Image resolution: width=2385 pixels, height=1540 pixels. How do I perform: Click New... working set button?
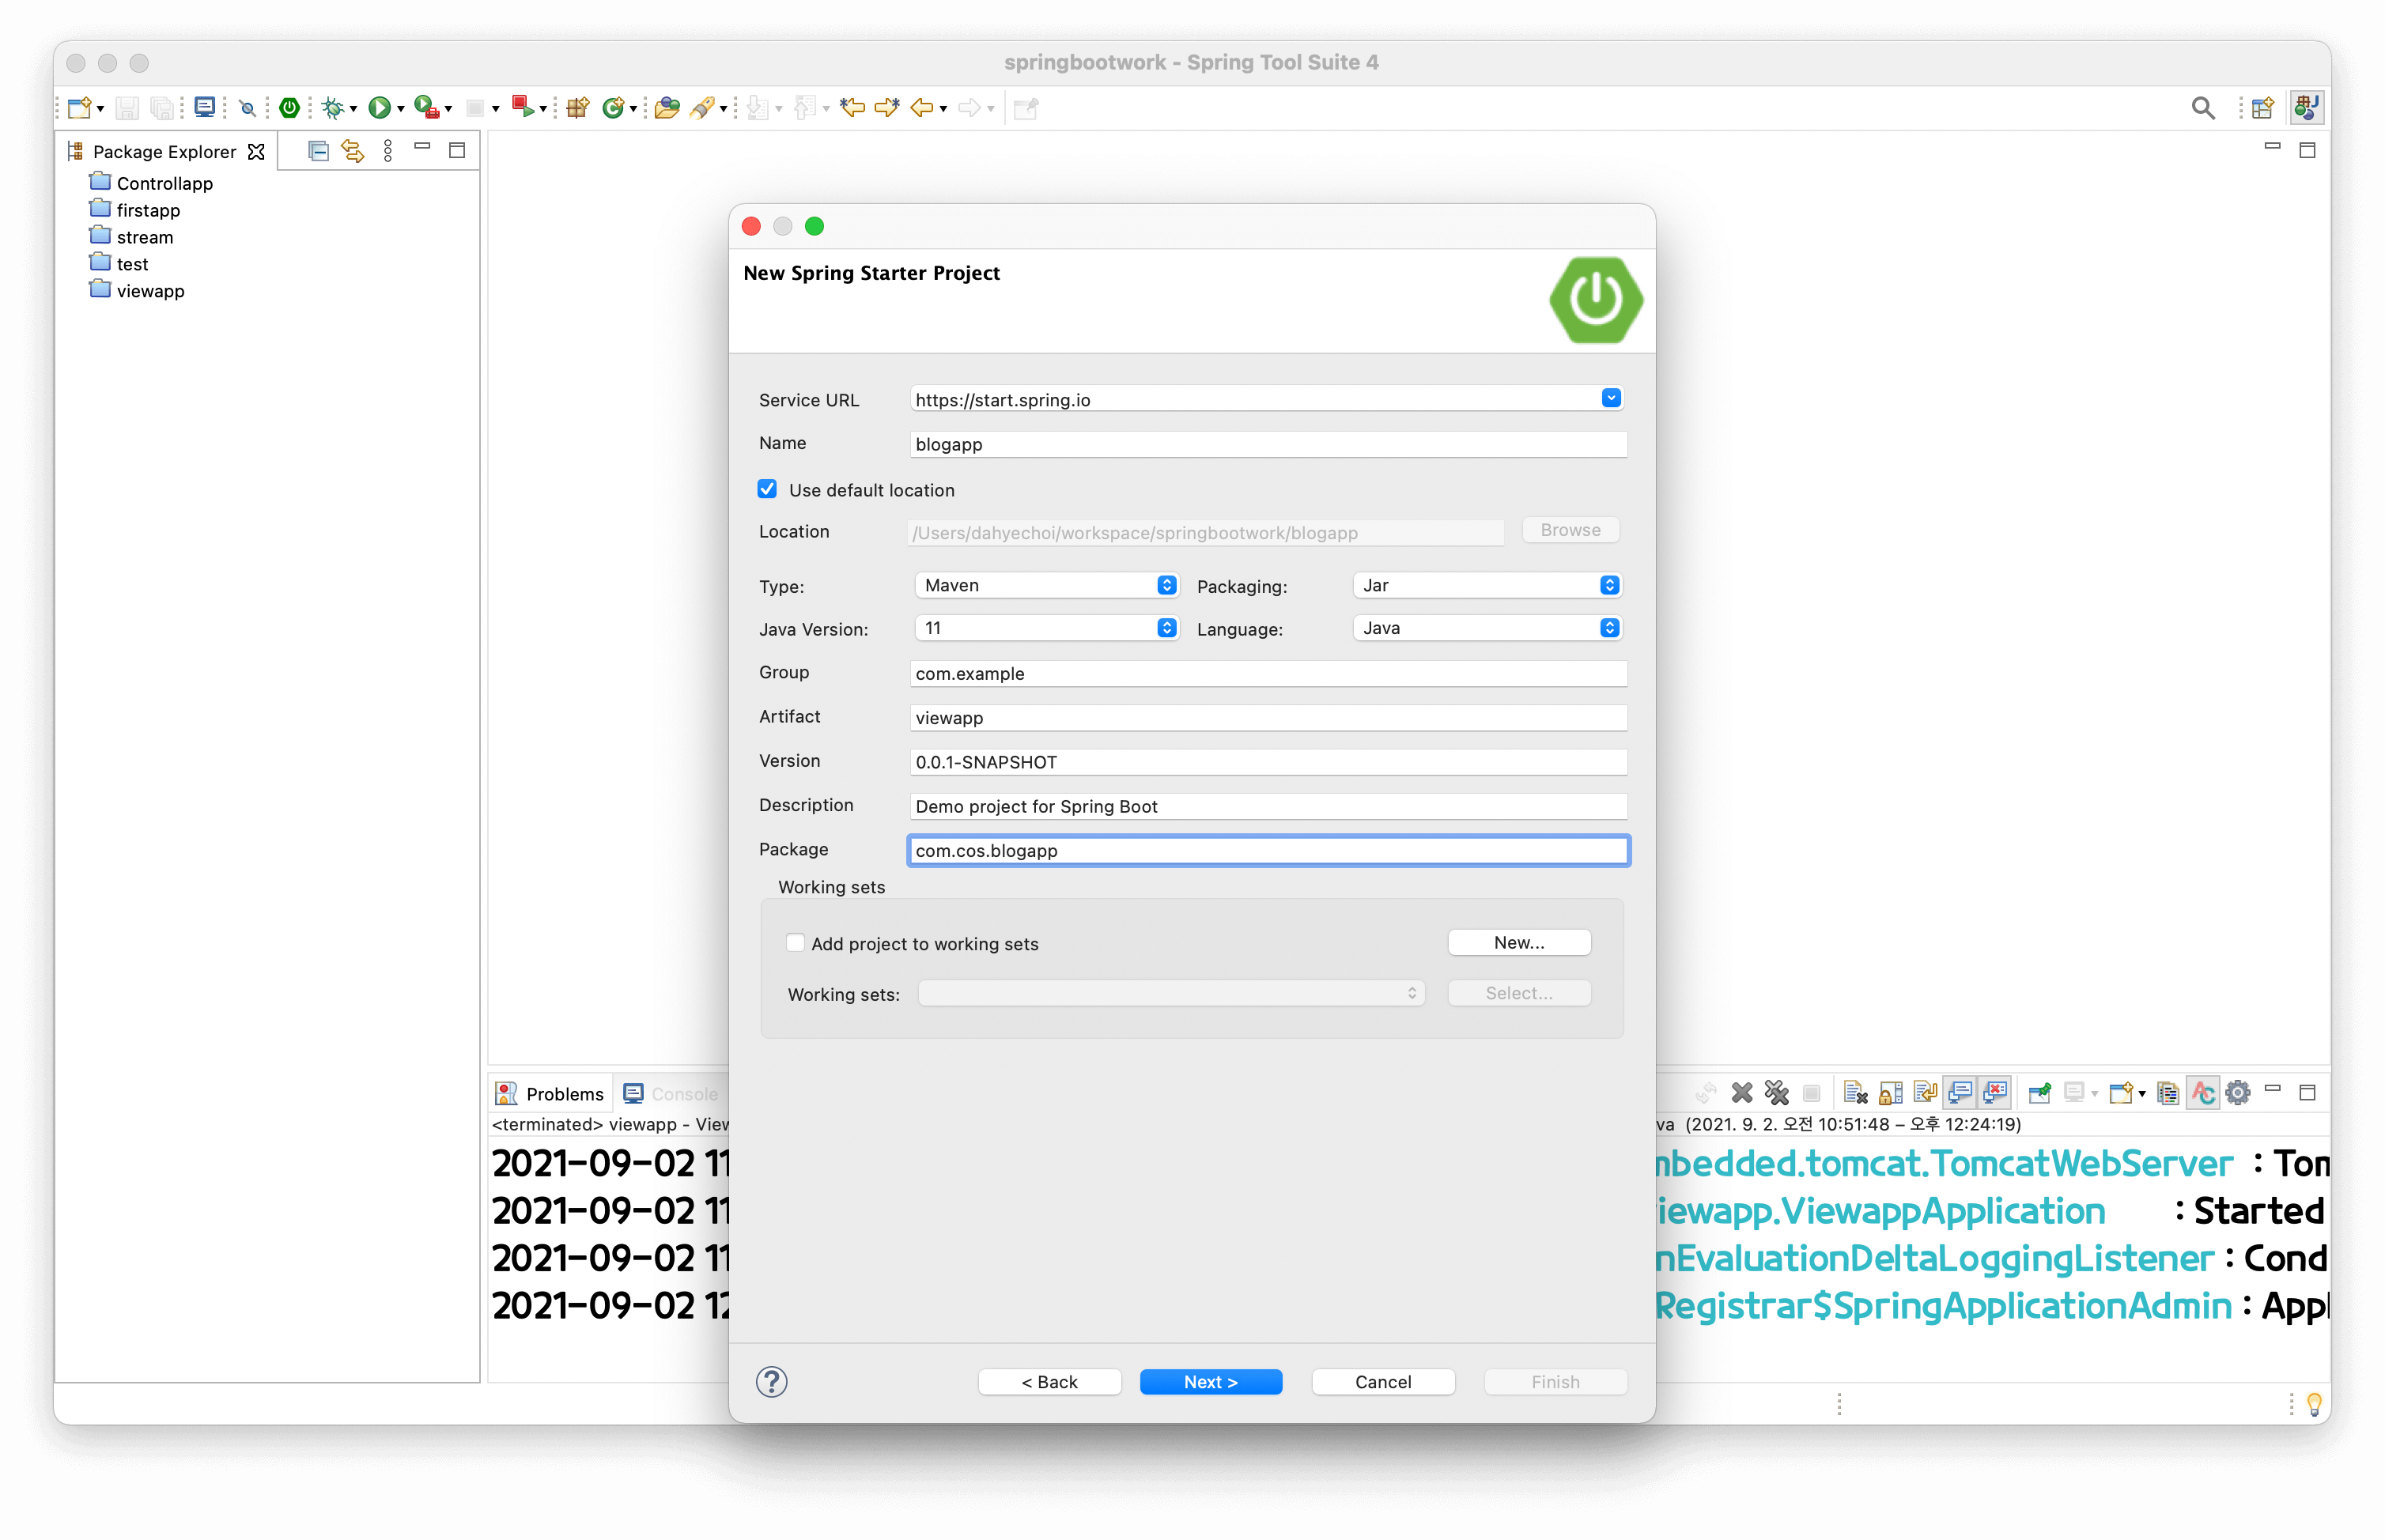coord(1519,942)
